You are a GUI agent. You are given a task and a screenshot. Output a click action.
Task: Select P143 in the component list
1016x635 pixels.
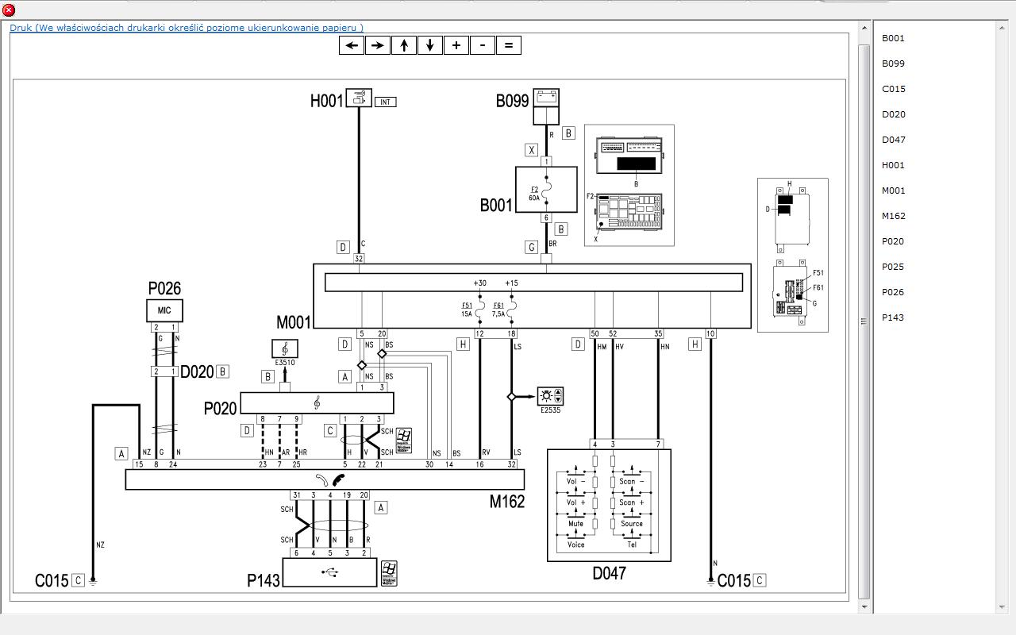[x=893, y=317]
